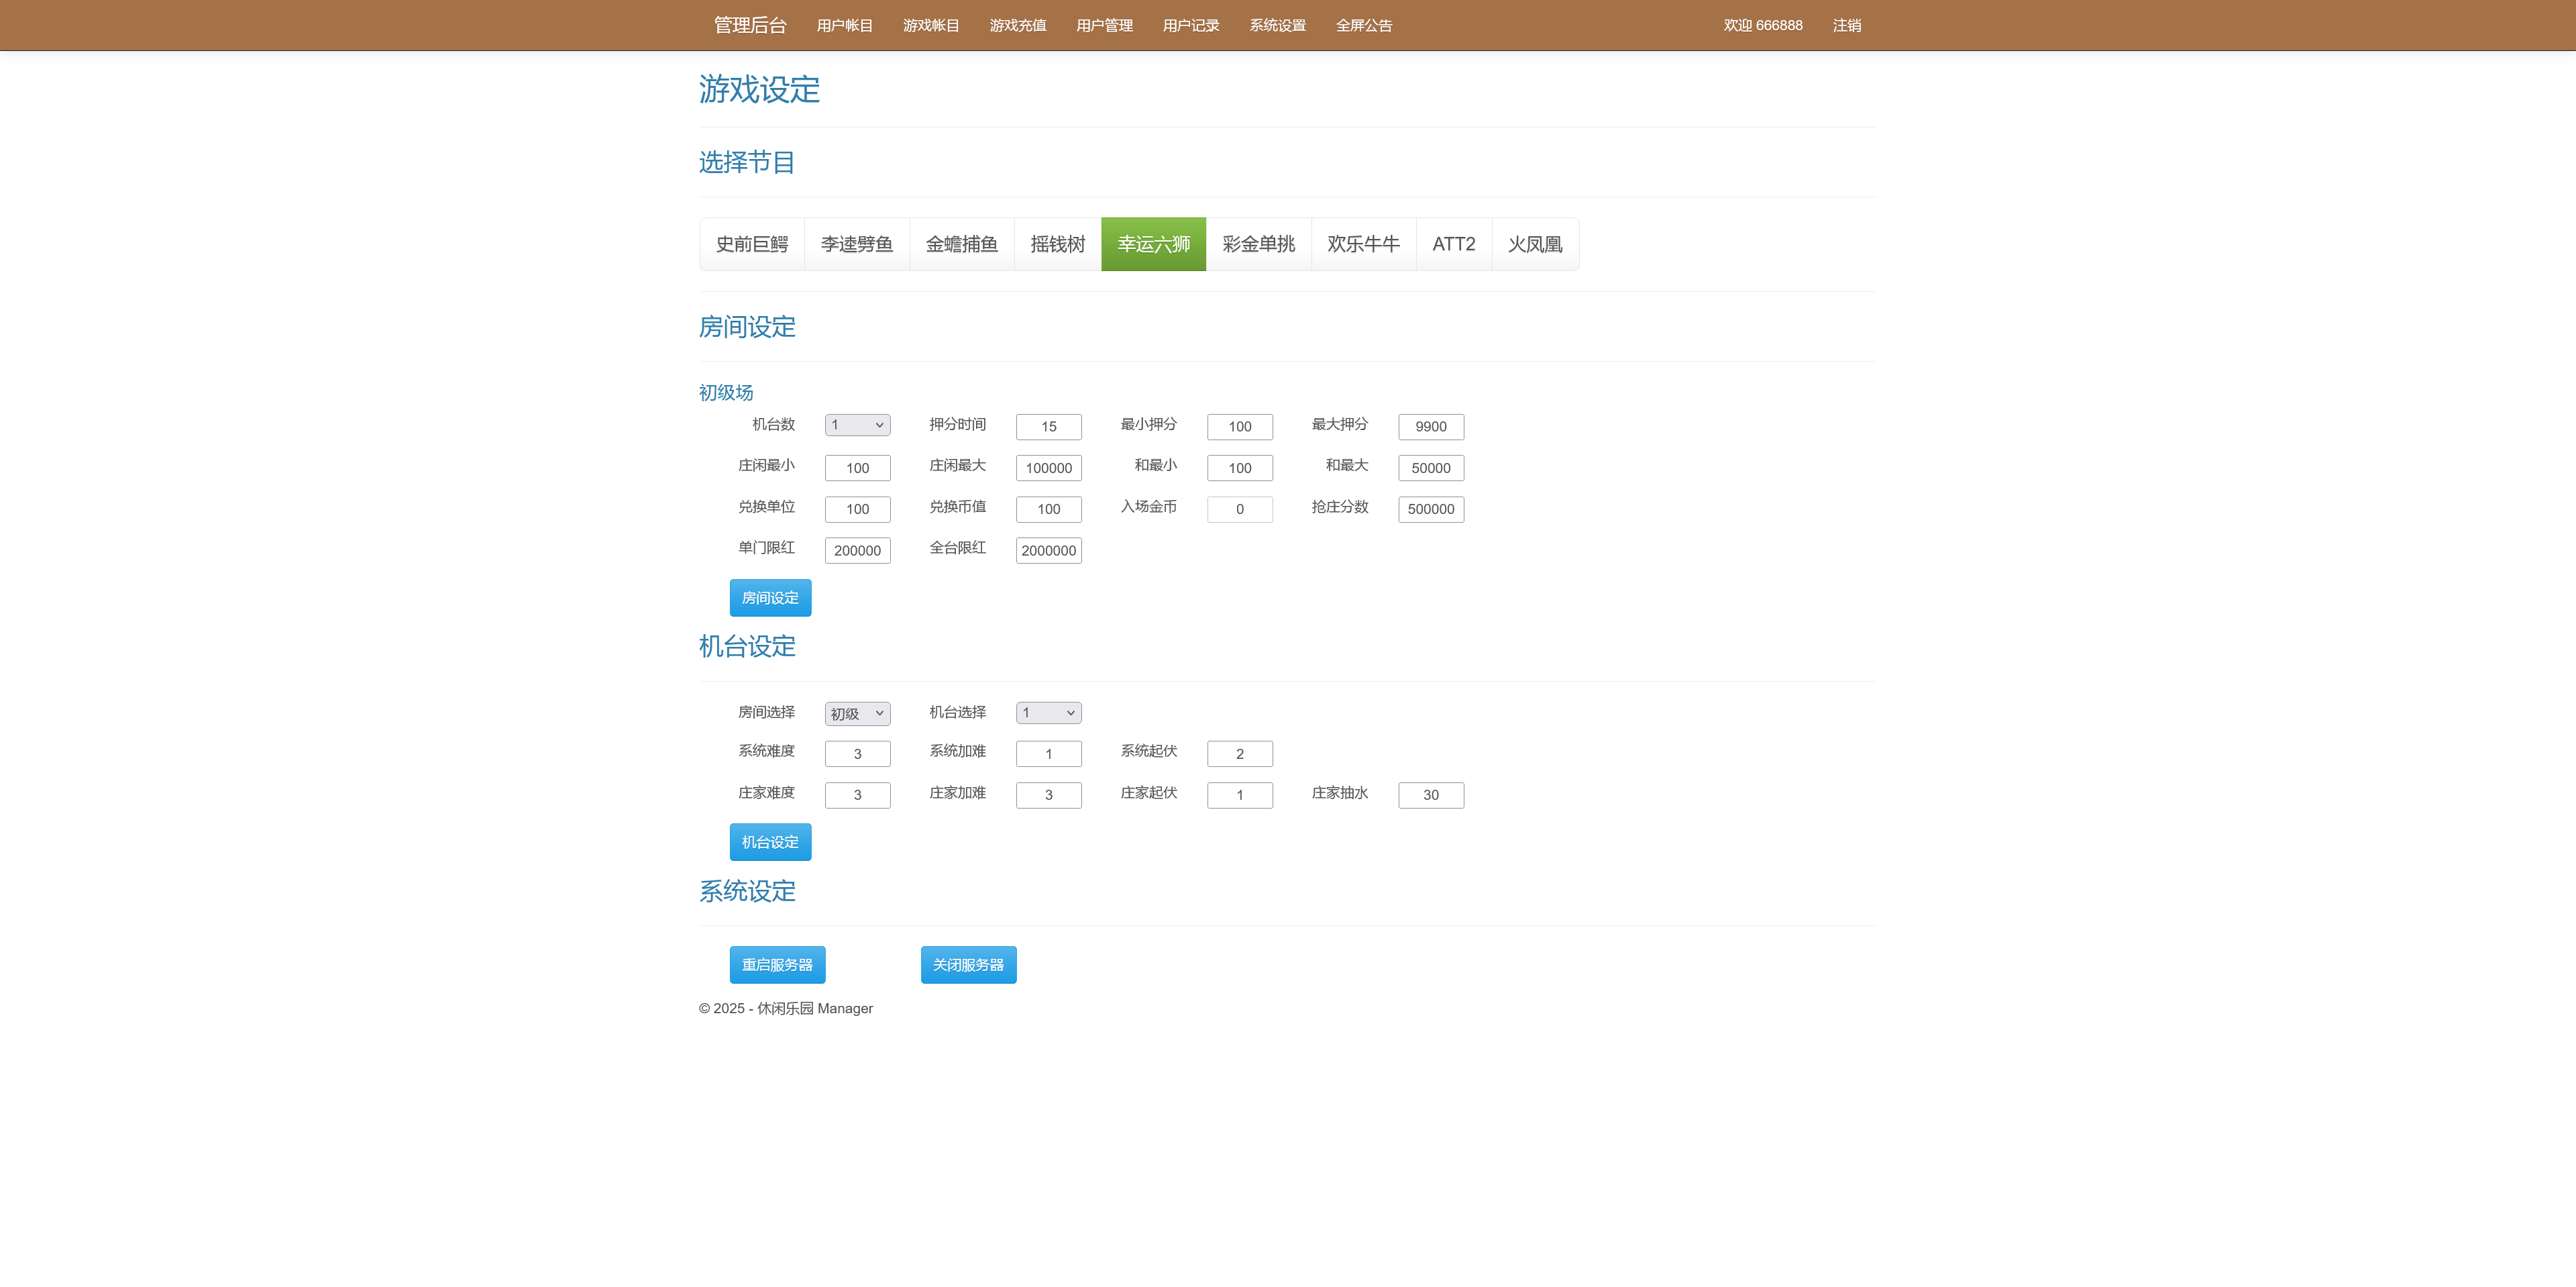Click the 房间设定 submit button

point(770,597)
